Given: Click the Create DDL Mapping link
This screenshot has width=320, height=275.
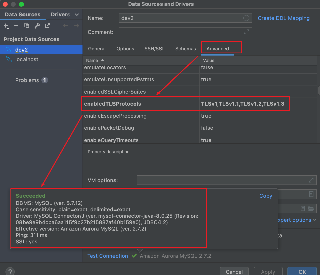Looking at the screenshot, I should click(283, 18).
